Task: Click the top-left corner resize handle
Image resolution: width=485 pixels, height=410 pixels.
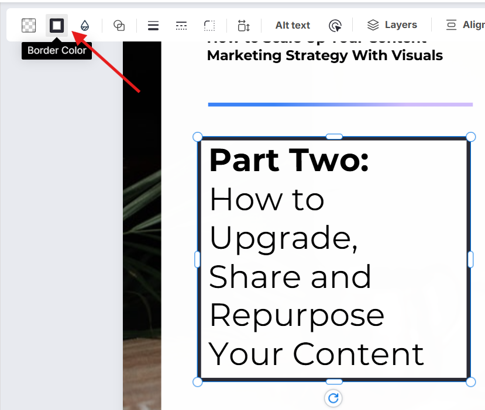Action: [x=198, y=137]
